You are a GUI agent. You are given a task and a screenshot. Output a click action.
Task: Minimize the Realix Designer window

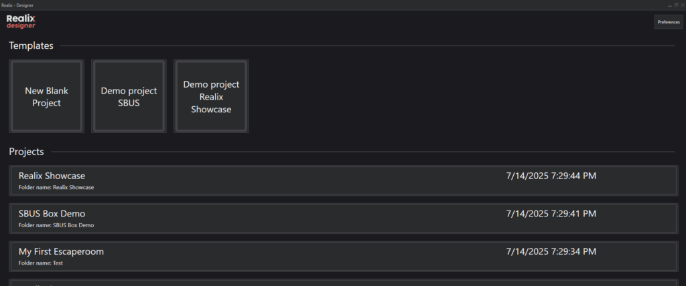coord(669,5)
